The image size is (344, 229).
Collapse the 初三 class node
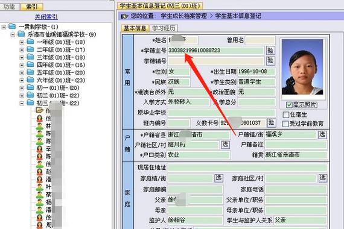click(x=22, y=104)
